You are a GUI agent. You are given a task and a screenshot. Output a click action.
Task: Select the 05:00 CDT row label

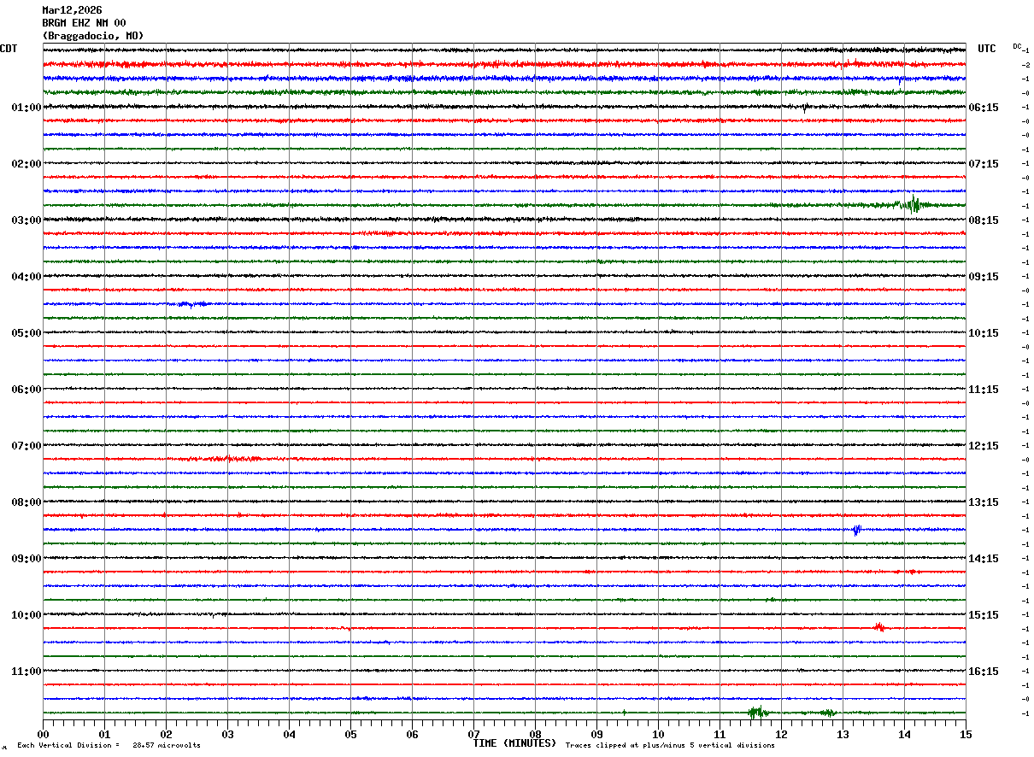click(26, 333)
